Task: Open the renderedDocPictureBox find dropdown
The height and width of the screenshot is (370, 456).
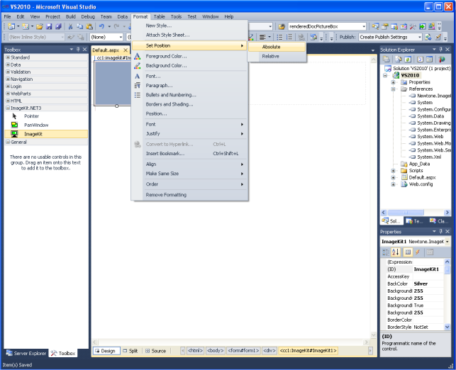Action: click(364, 26)
